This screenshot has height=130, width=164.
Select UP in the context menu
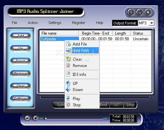click(x=82, y=83)
